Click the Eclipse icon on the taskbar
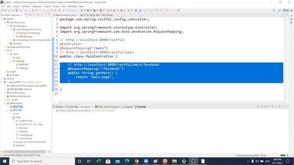Screen dimensions: 294x165 193,161
